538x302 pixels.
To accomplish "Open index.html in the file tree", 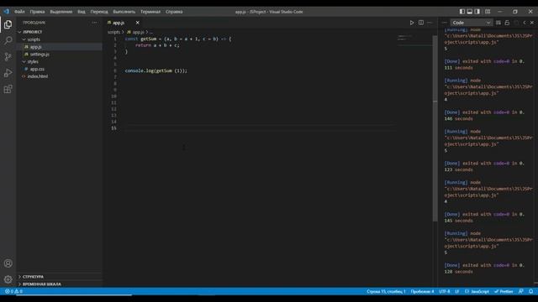I will [38, 76].
